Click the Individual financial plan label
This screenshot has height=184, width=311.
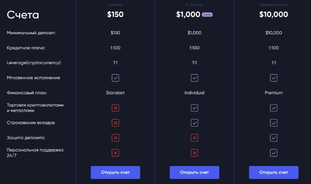pyautogui.click(x=194, y=93)
